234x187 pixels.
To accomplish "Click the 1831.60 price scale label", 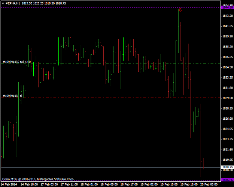I will click(x=228, y=88).
